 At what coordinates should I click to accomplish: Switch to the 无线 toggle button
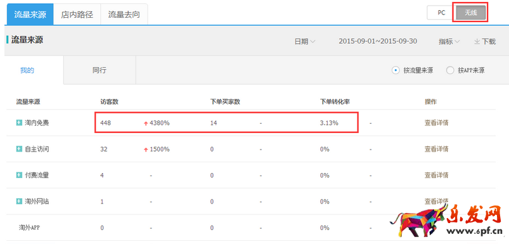(471, 13)
